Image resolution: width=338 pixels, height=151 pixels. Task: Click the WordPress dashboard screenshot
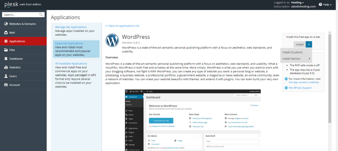pos(193,120)
